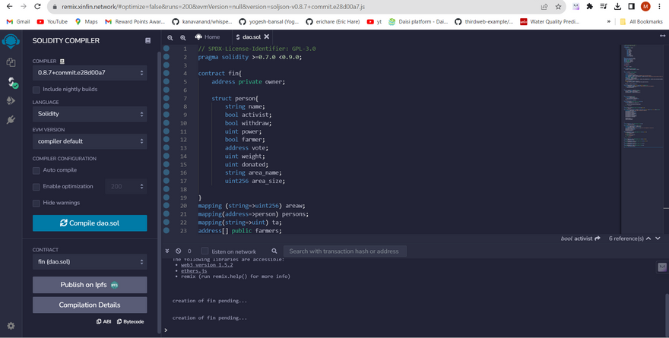This screenshot has width=669, height=338.
Task: Zoom in the editor font
Action: [183, 37]
